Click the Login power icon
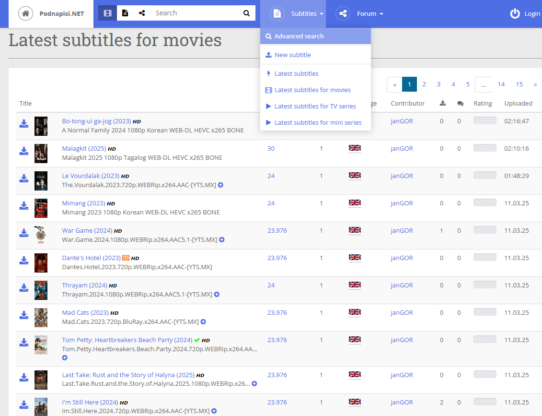Image resolution: width=542 pixels, height=416 pixels. (515, 13)
